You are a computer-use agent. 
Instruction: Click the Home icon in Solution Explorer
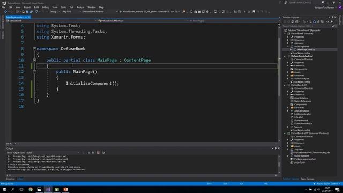[293, 21]
